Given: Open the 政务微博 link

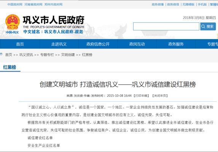Looking at the screenshot, I should (158, 5).
